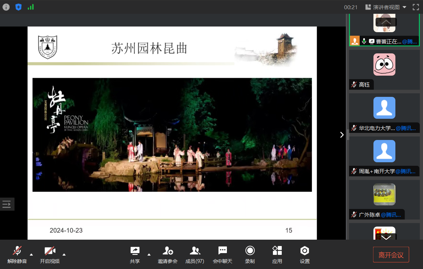Viewport: 423px width, 269px height.
Task: Open the side panel list icon
Action: (7, 204)
